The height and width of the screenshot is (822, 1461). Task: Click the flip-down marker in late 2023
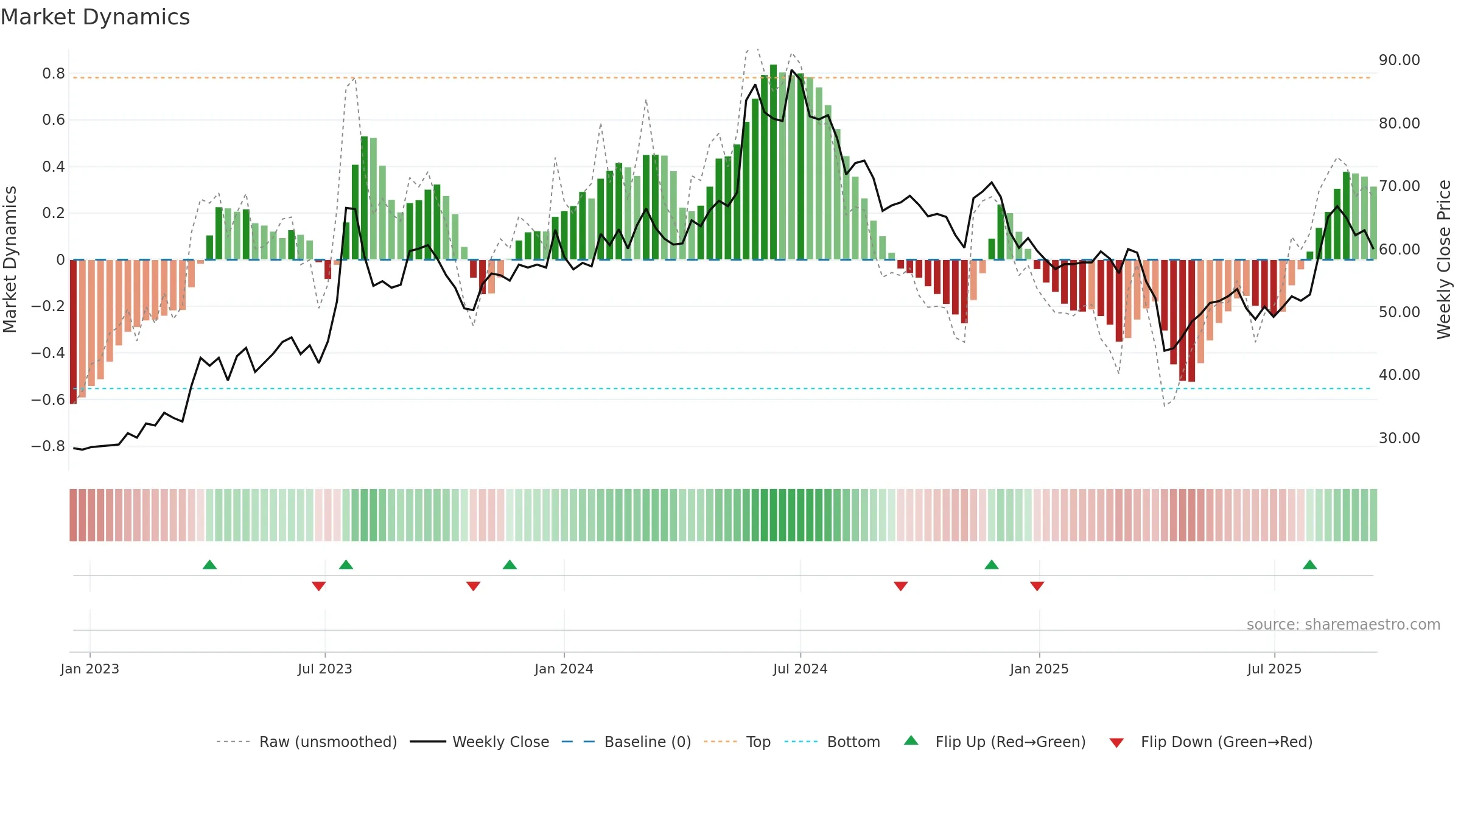pos(473,586)
